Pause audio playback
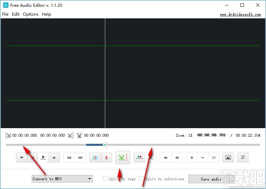The image size is (266, 189). click(x=33, y=158)
